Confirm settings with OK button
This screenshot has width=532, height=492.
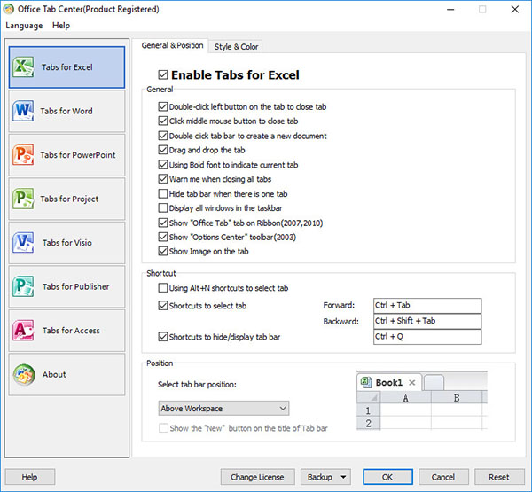pyautogui.click(x=387, y=477)
